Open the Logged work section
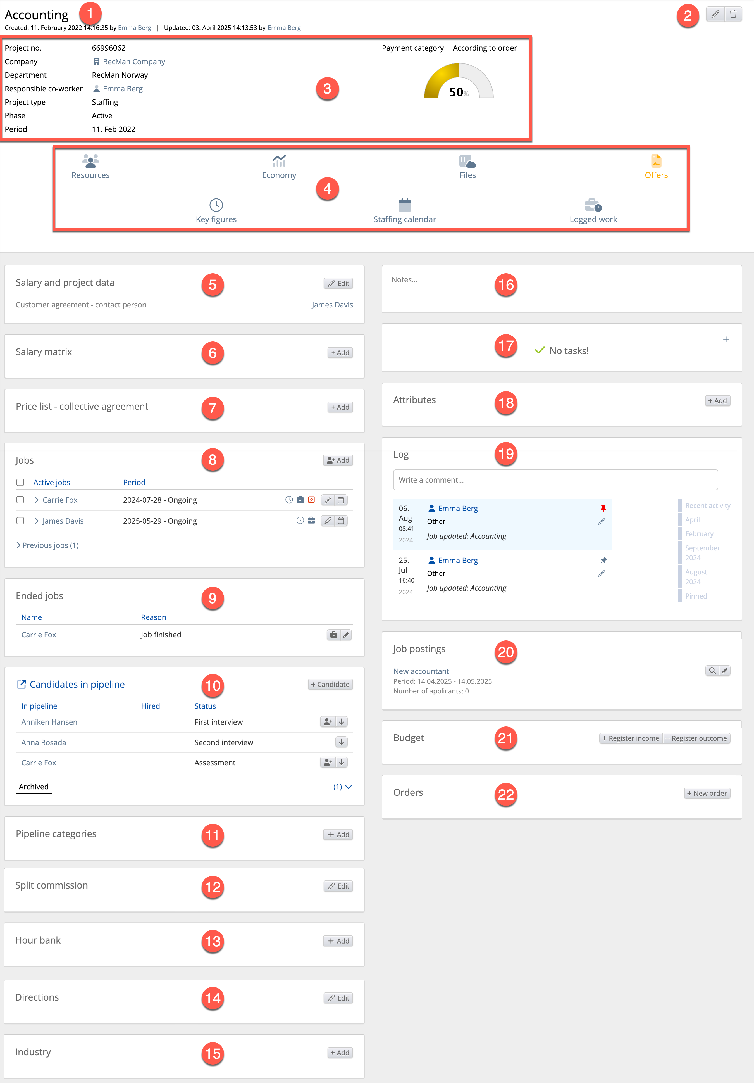This screenshot has width=754, height=1083. (593, 211)
